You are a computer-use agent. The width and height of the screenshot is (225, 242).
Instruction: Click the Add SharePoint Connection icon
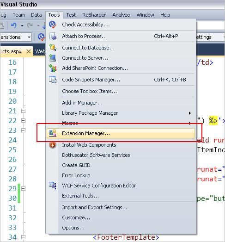pos(53,68)
